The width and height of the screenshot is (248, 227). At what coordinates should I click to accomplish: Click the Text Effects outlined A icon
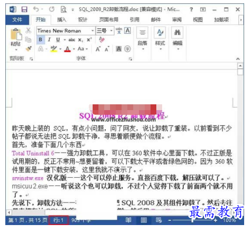[41, 49]
